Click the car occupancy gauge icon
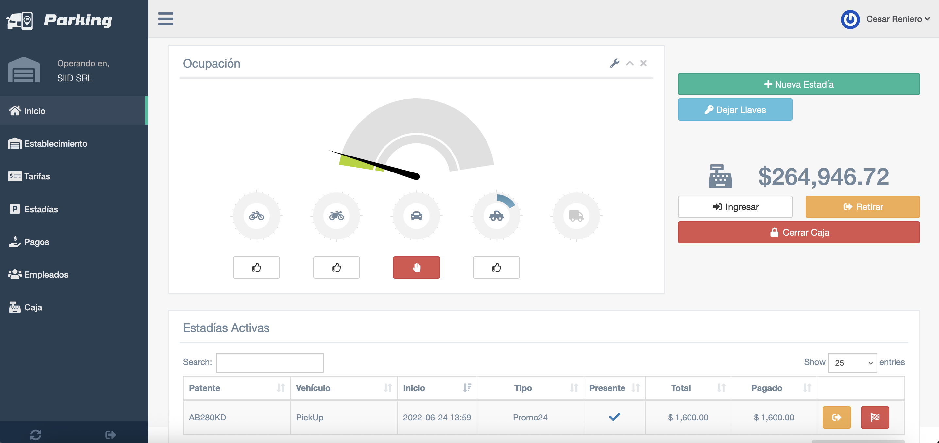 pyautogui.click(x=416, y=216)
